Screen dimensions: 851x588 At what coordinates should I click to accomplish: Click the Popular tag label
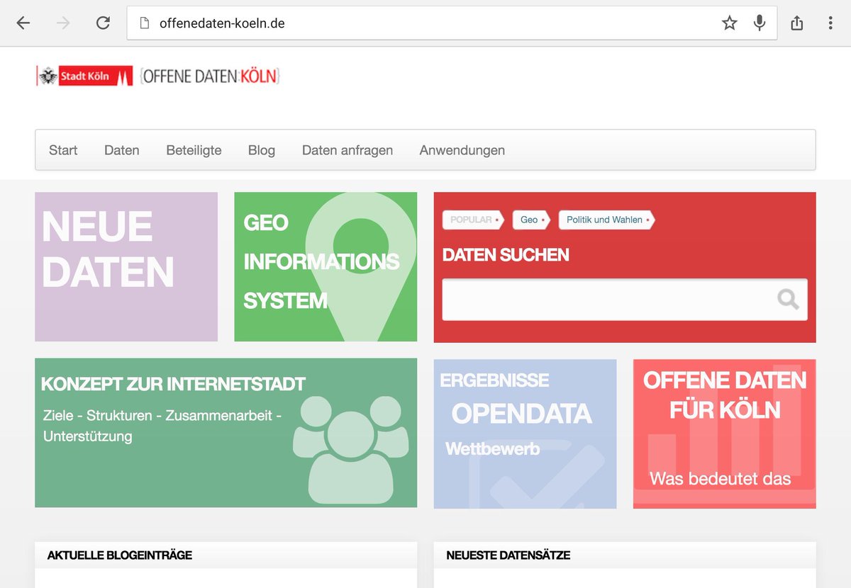[472, 220]
